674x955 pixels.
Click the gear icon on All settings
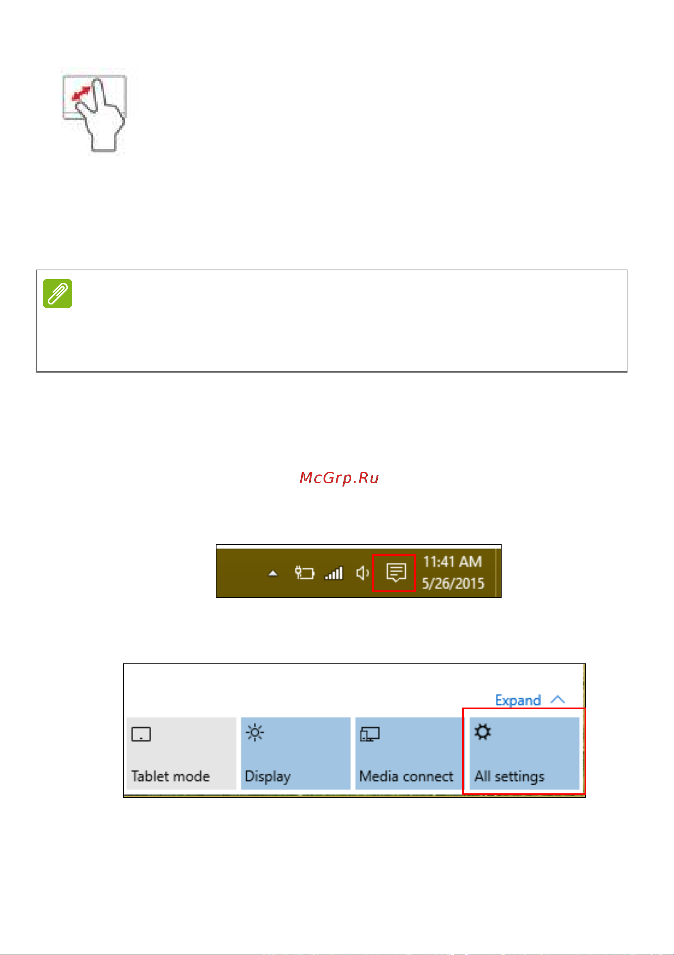(x=483, y=732)
